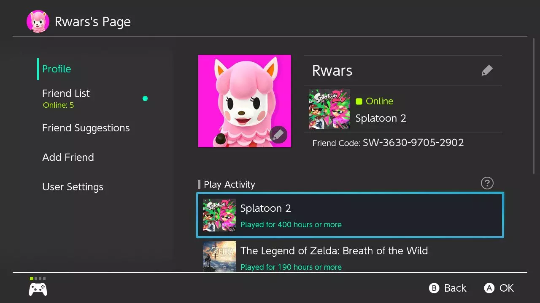
Task: Click the OK label
Action: [506, 288]
